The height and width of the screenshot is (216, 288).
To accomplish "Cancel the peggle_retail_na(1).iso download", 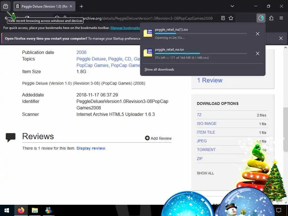I will [x=258, y=34].
